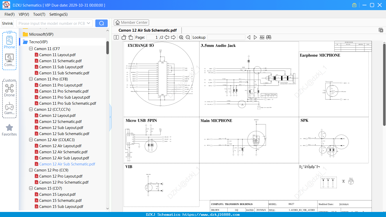Click the binoculars search icon

click(x=269, y=37)
